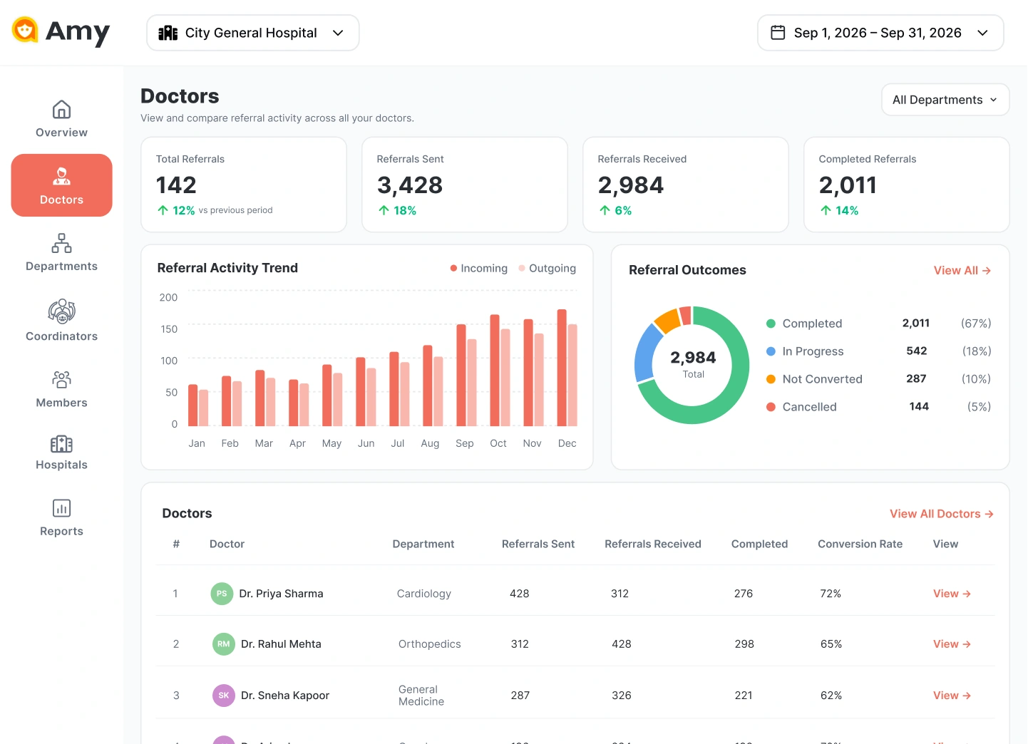Image resolution: width=1028 pixels, height=744 pixels.
Task: Click the Referrals Received card
Action: point(686,185)
